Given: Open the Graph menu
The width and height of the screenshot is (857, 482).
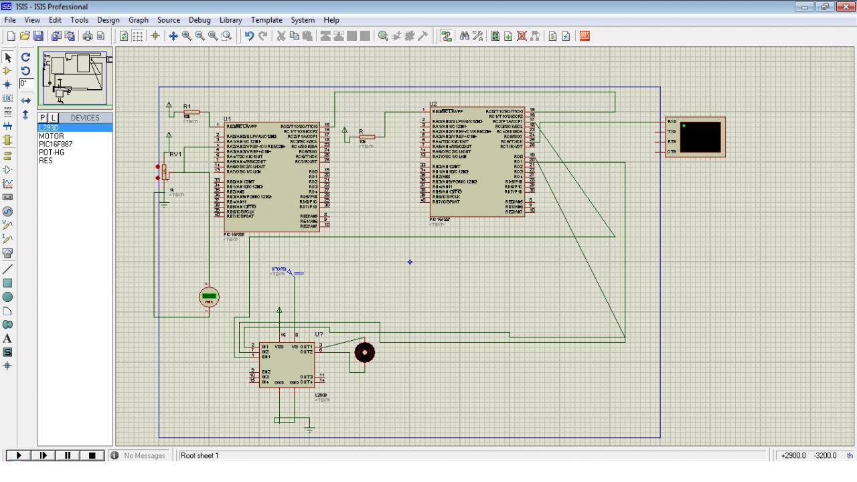Looking at the screenshot, I should [x=138, y=20].
